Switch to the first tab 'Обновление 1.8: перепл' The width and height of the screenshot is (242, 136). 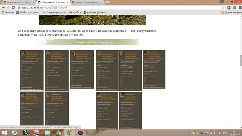tap(19, 2)
